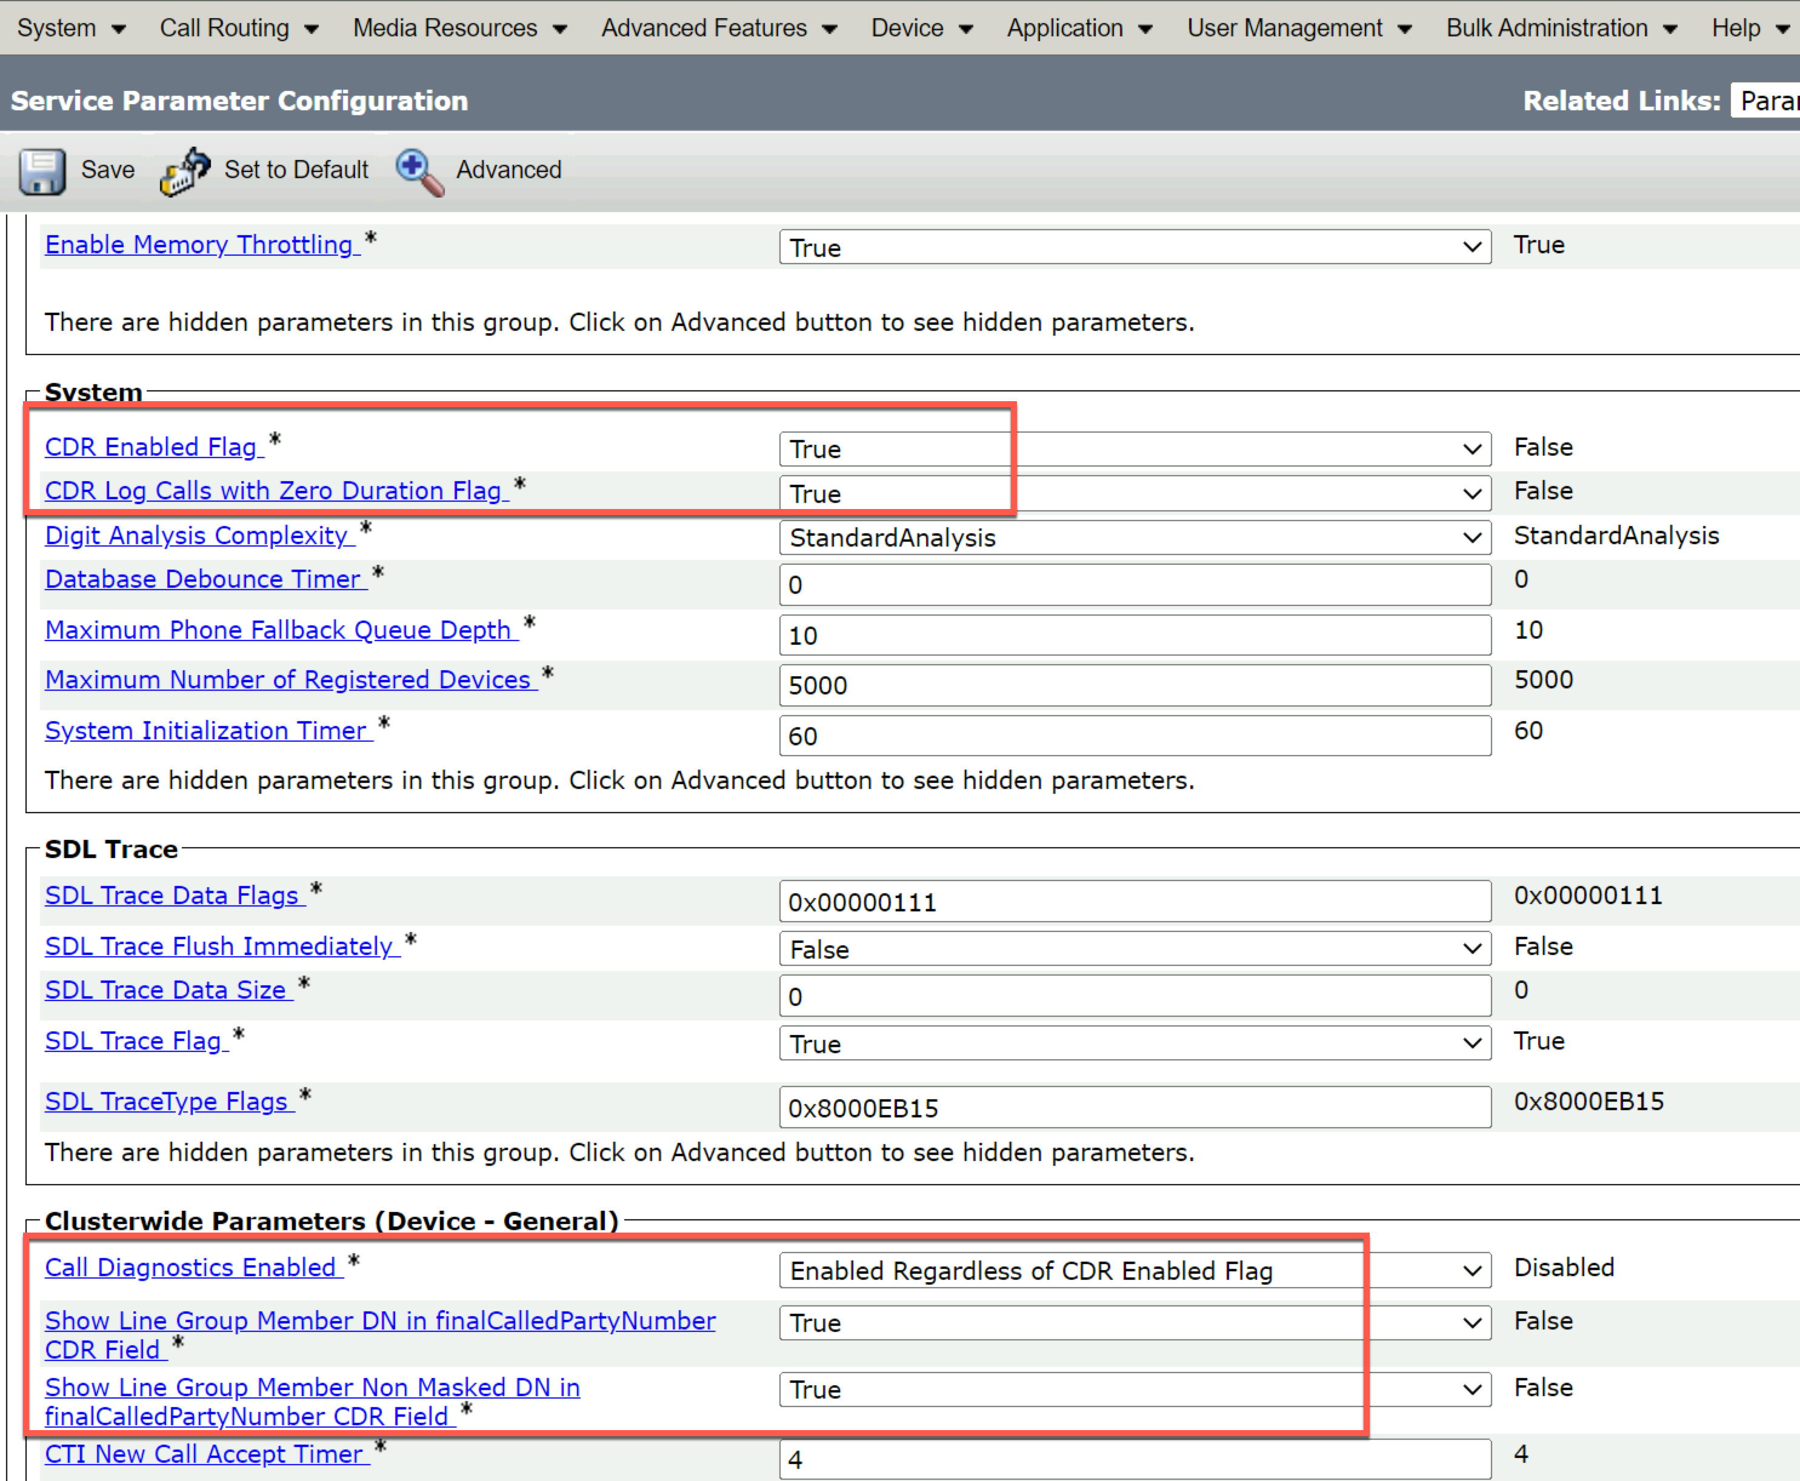
Task: Click Show Line Group Member Non Masked link
Action: coord(312,1402)
